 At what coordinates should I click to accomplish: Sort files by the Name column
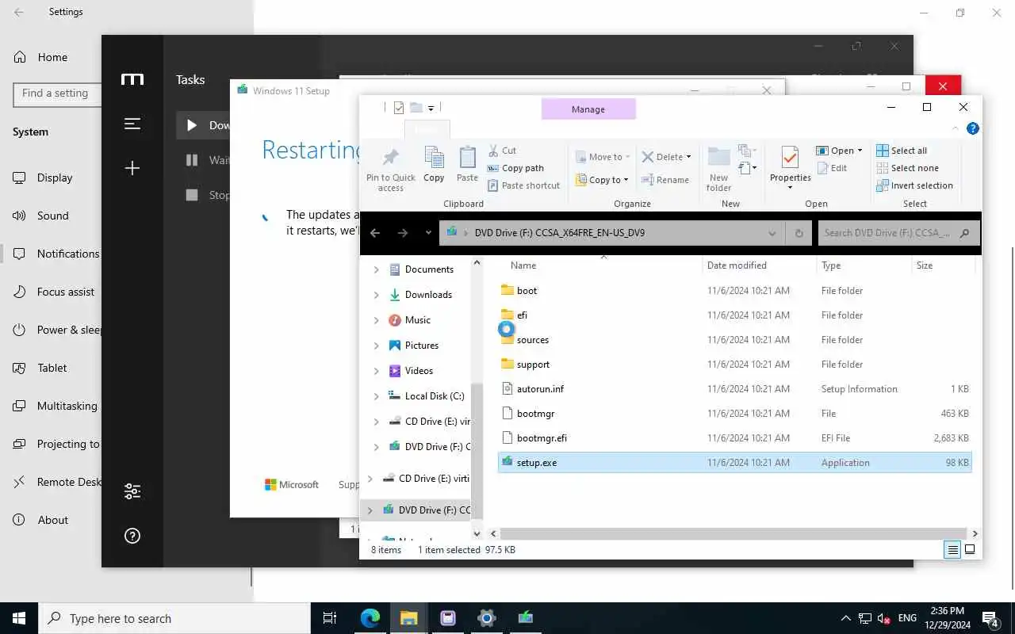point(599,265)
